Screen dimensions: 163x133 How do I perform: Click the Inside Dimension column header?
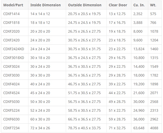coord(45,5)
